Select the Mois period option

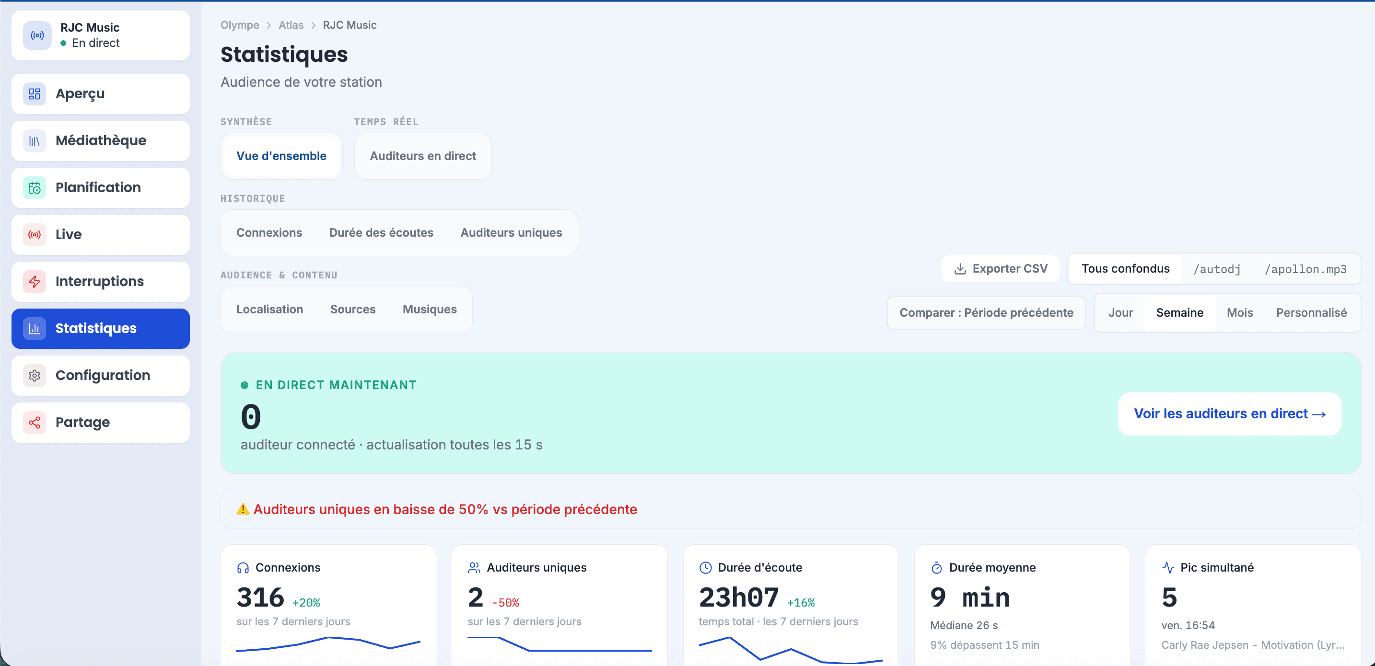1239,313
